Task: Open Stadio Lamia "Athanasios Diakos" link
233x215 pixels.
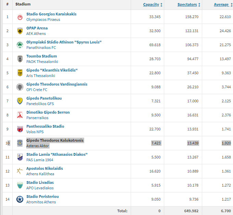Action: (57, 154)
